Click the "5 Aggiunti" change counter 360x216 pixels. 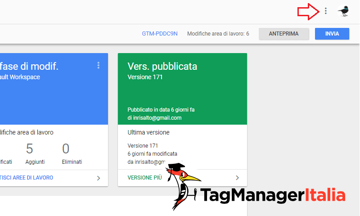point(30,153)
